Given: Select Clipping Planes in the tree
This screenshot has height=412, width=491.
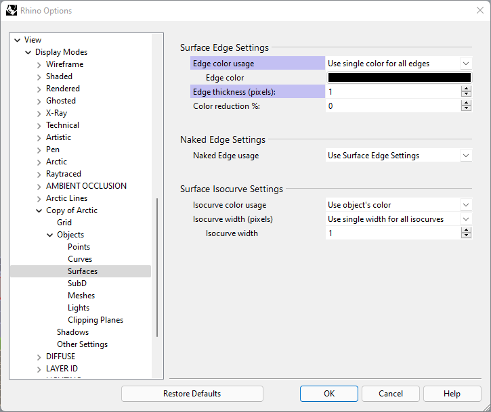Looking at the screenshot, I should [x=95, y=320].
